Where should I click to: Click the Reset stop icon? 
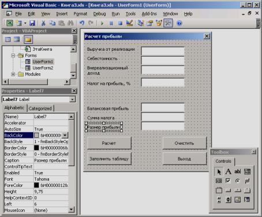pyautogui.click(x=120, y=23)
